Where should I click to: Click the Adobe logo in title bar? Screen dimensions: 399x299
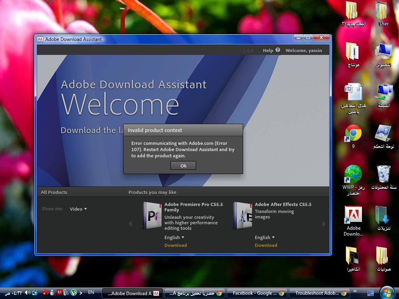click(40, 39)
